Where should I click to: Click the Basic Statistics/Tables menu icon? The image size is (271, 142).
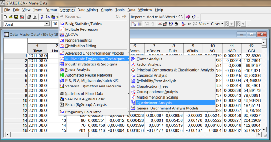62,24
